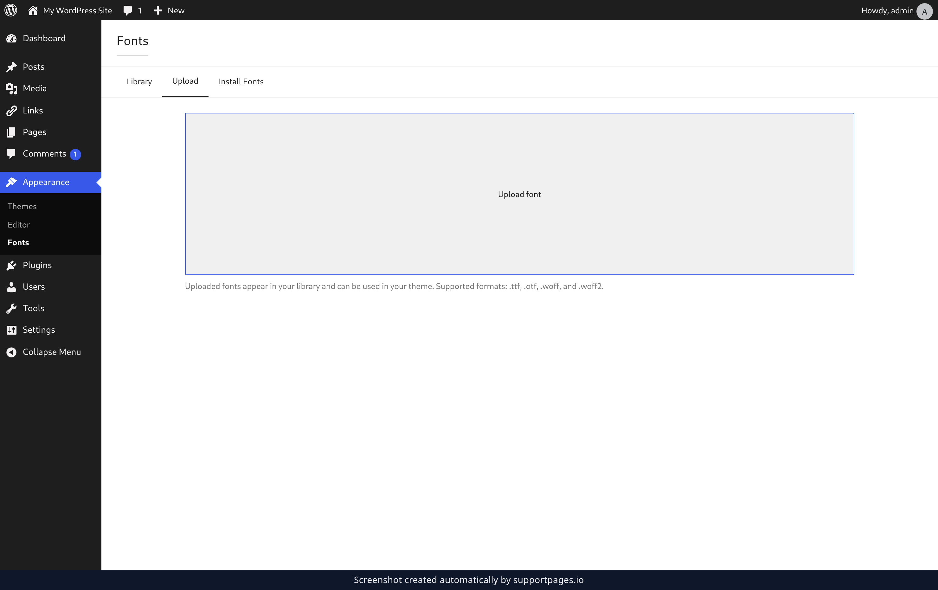
Task: Click the Upload font drop area
Action: tap(519, 194)
